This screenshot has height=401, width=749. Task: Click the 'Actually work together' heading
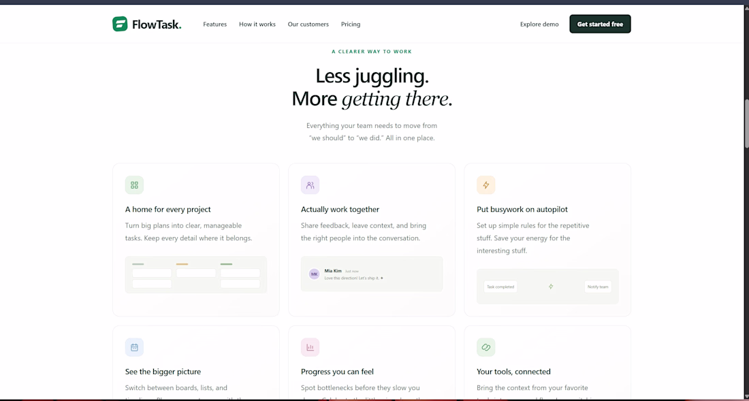click(x=340, y=210)
